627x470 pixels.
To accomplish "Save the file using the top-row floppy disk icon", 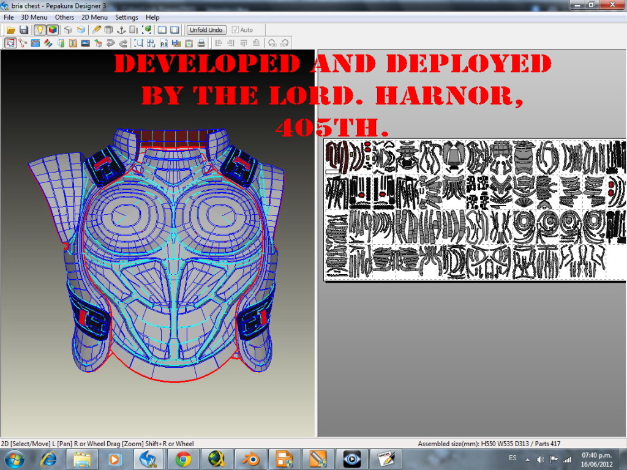I will click(24, 30).
